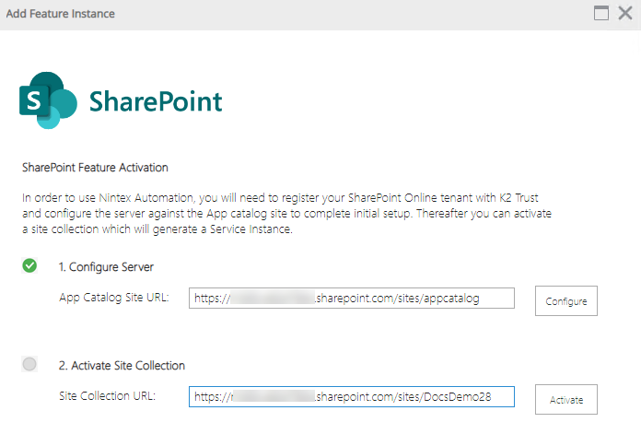641x434 pixels.
Task: Click the gray status circle beside Activate Site Collection
Action: [30, 365]
